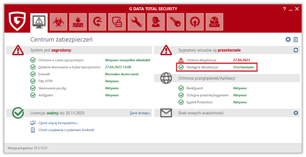
Task: Click the green license checkmark icon
Action: coord(18,113)
